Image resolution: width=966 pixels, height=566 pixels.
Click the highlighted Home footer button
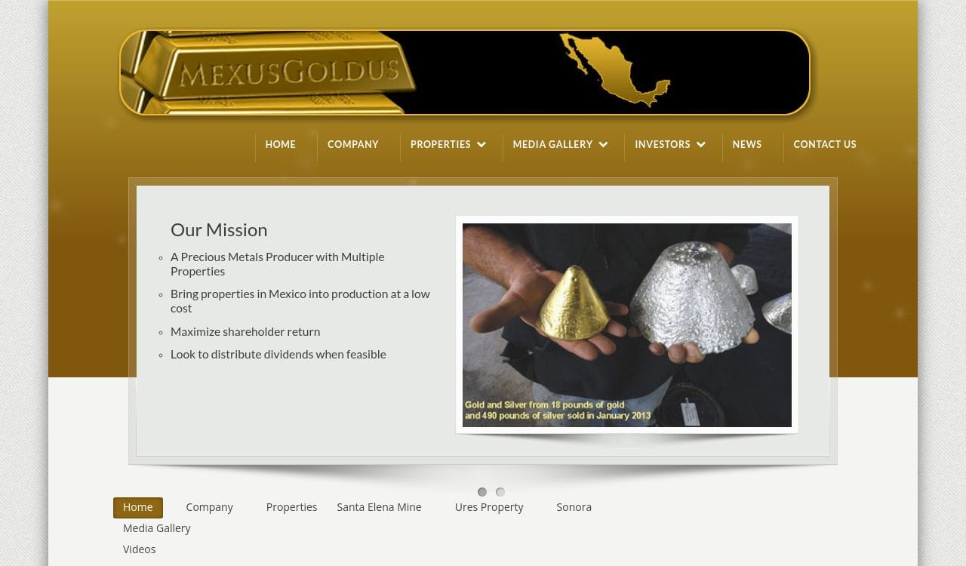point(138,507)
